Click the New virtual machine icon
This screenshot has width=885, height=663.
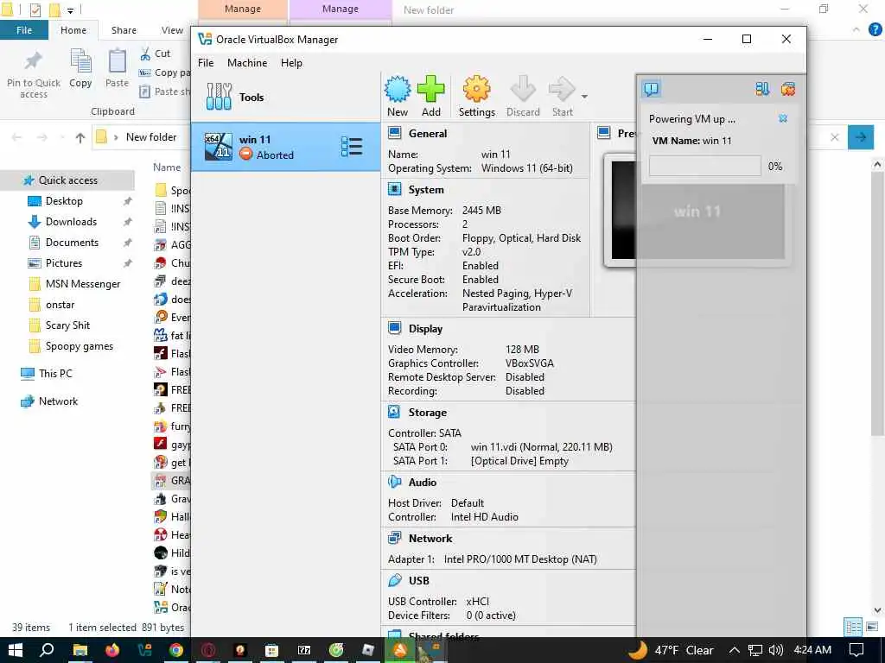(398, 89)
